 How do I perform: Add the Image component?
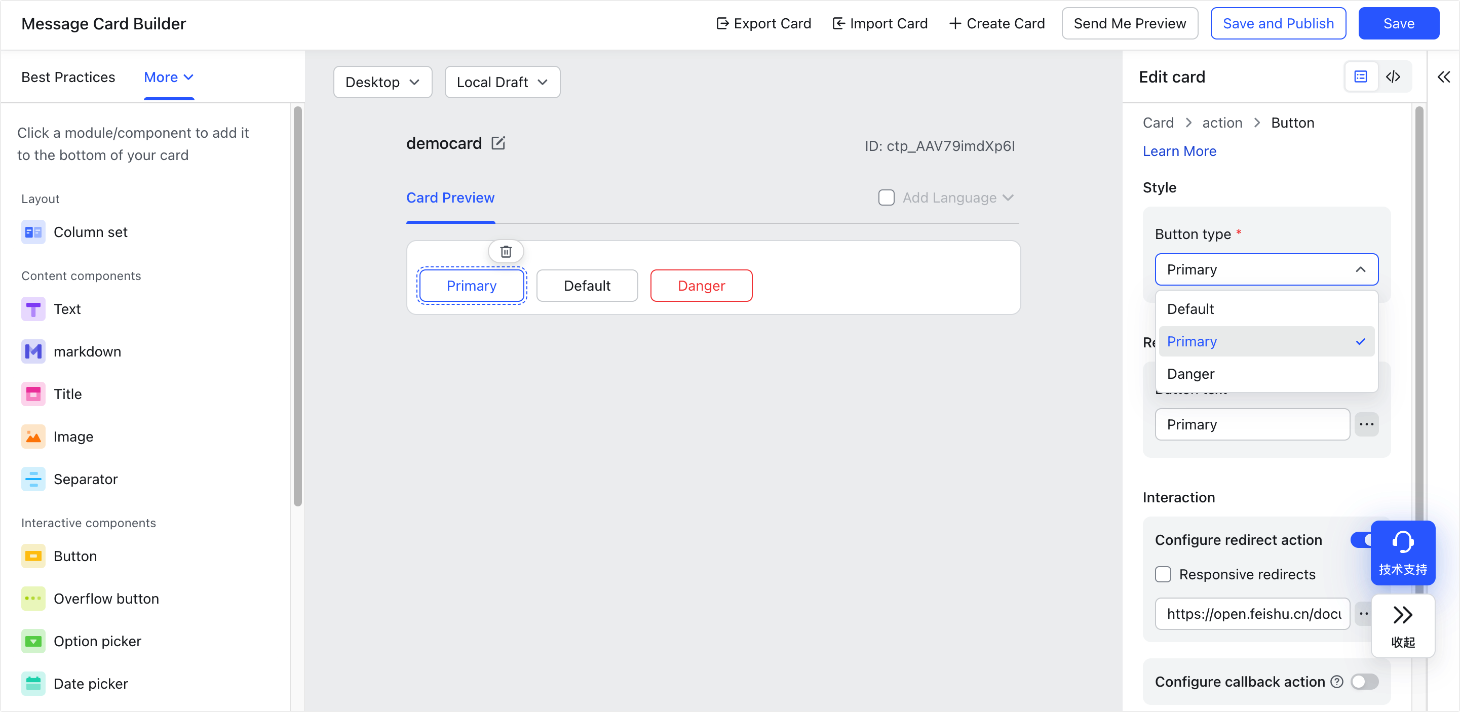click(x=57, y=436)
